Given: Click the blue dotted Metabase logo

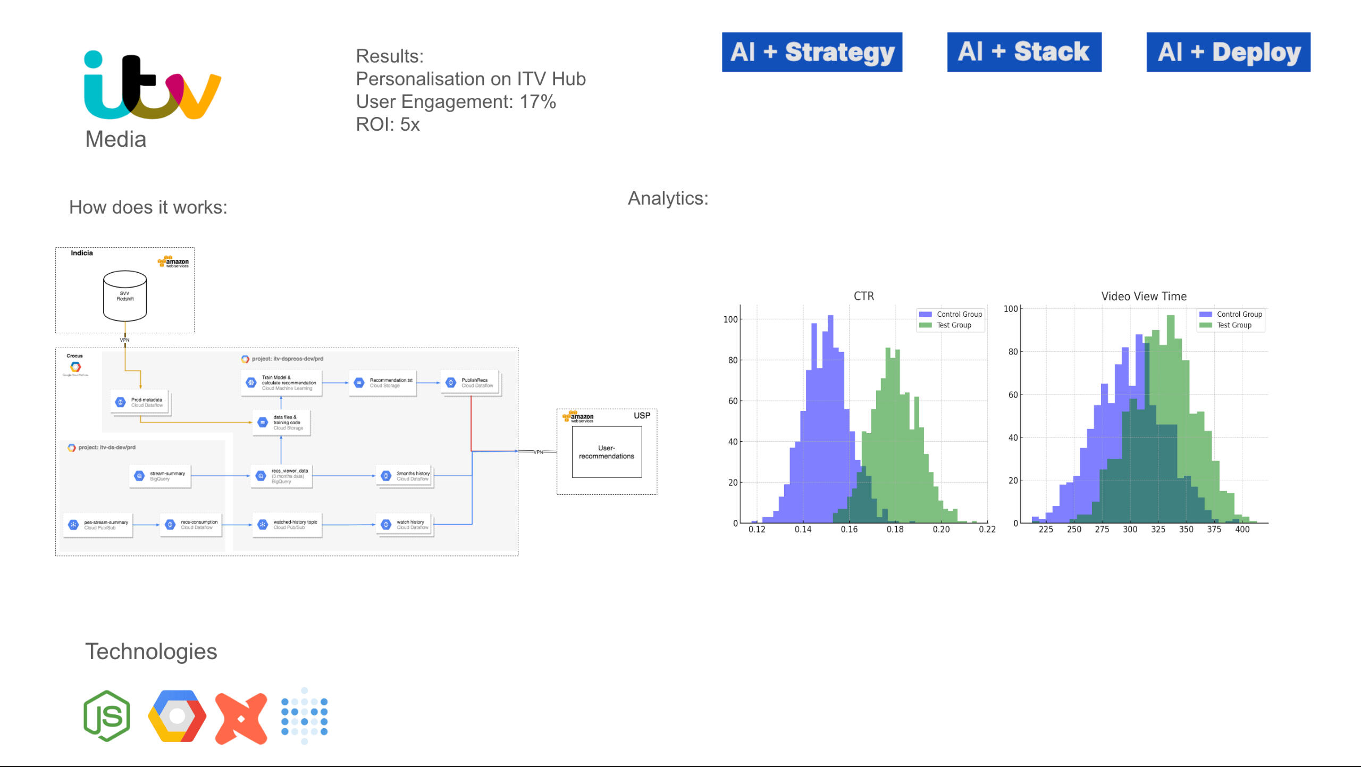Looking at the screenshot, I should point(304,716).
